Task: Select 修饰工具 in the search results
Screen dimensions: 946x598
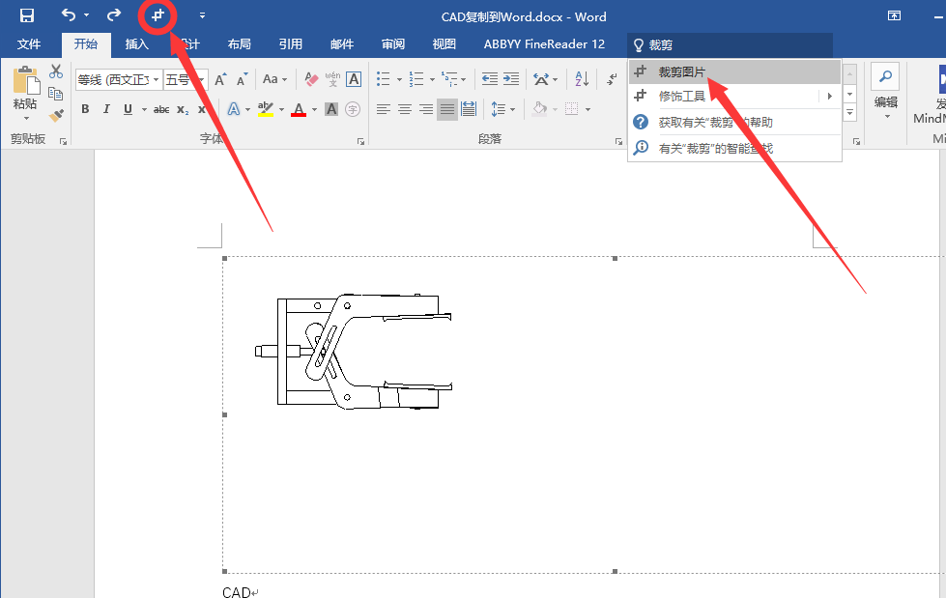Action: point(724,96)
